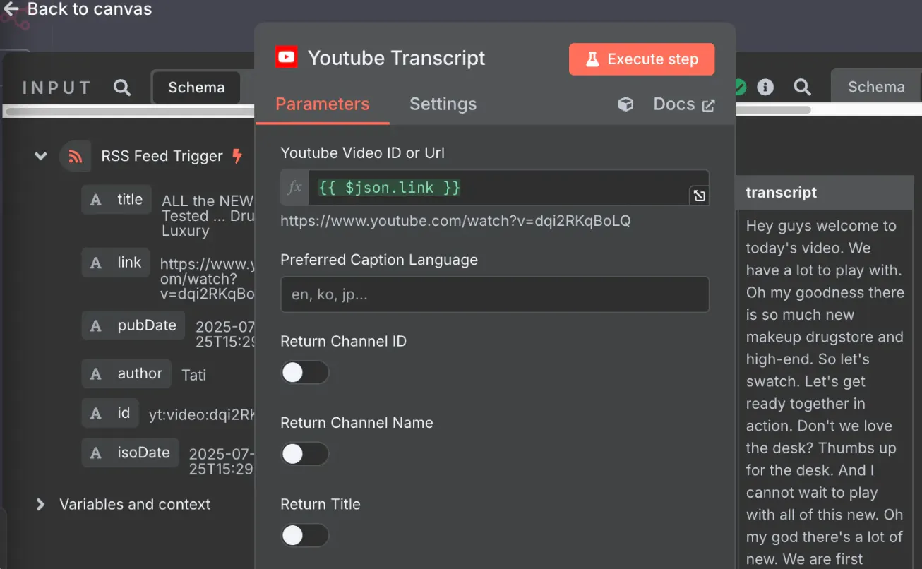The image size is (922, 569).
Task: Click the RSS Feed Trigger node icon
Action: coord(76,156)
